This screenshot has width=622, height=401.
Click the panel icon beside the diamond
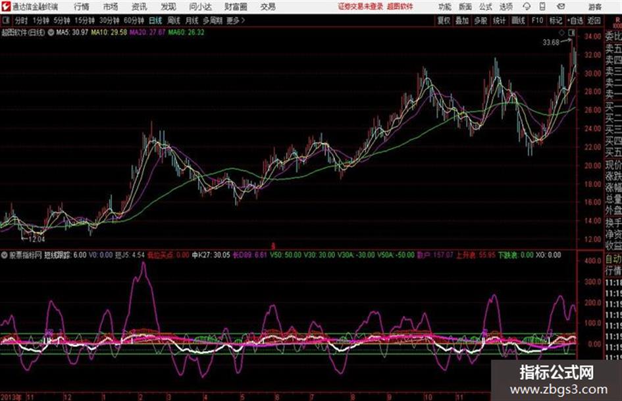tap(571, 32)
